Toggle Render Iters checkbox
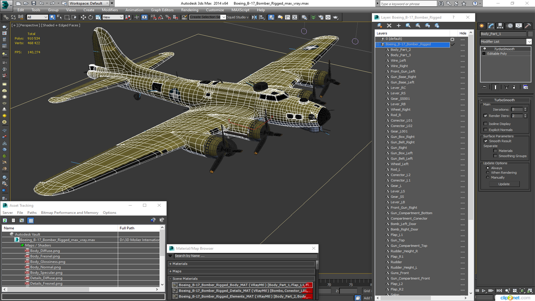 tap(486, 116)
